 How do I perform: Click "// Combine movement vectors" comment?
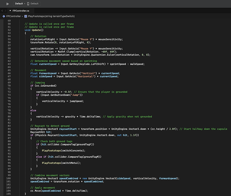[x=50, y=175]
